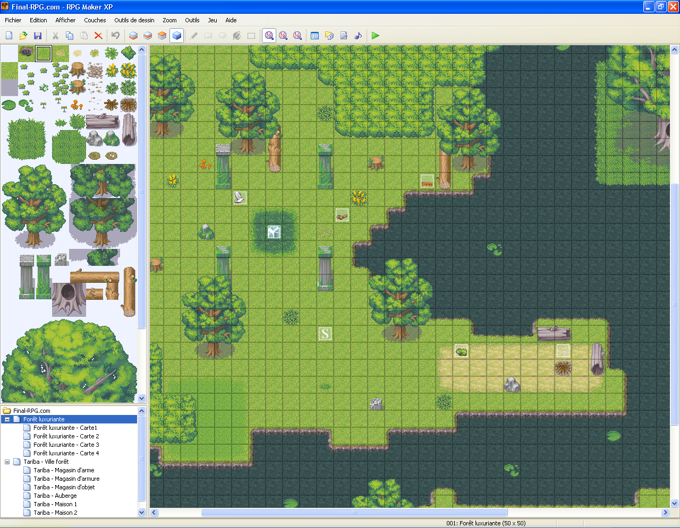Open the Couches menu
This screenshot has width=680, height=528.
95,20
